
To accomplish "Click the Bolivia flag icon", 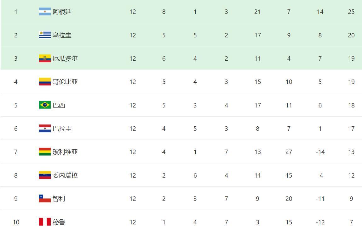I will (x=45, y=151).
